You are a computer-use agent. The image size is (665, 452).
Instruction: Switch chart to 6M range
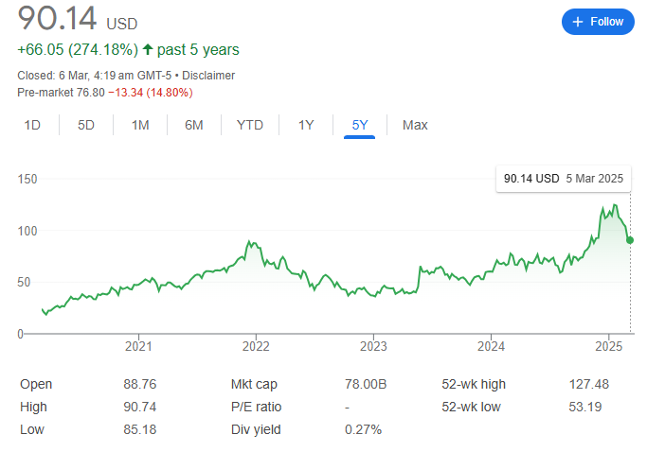pos(194,125)
